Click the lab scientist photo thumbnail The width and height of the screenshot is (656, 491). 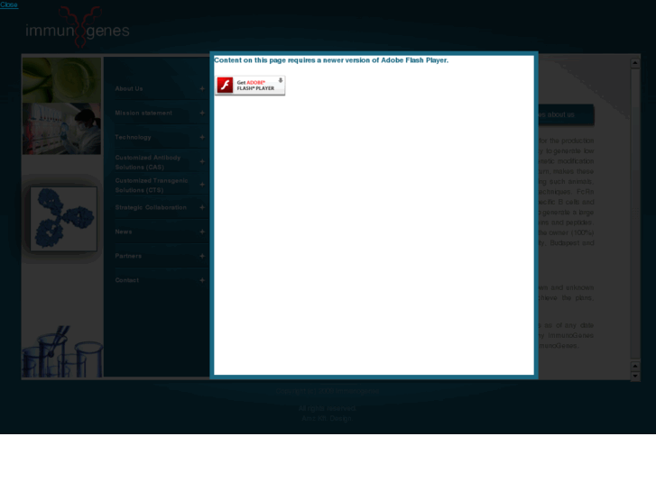61,129
